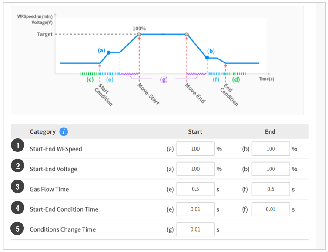The height and width of the screenshot is (252, 328).
Task: Focus the End Voltage (b) input box
Action: coord(271,169)
